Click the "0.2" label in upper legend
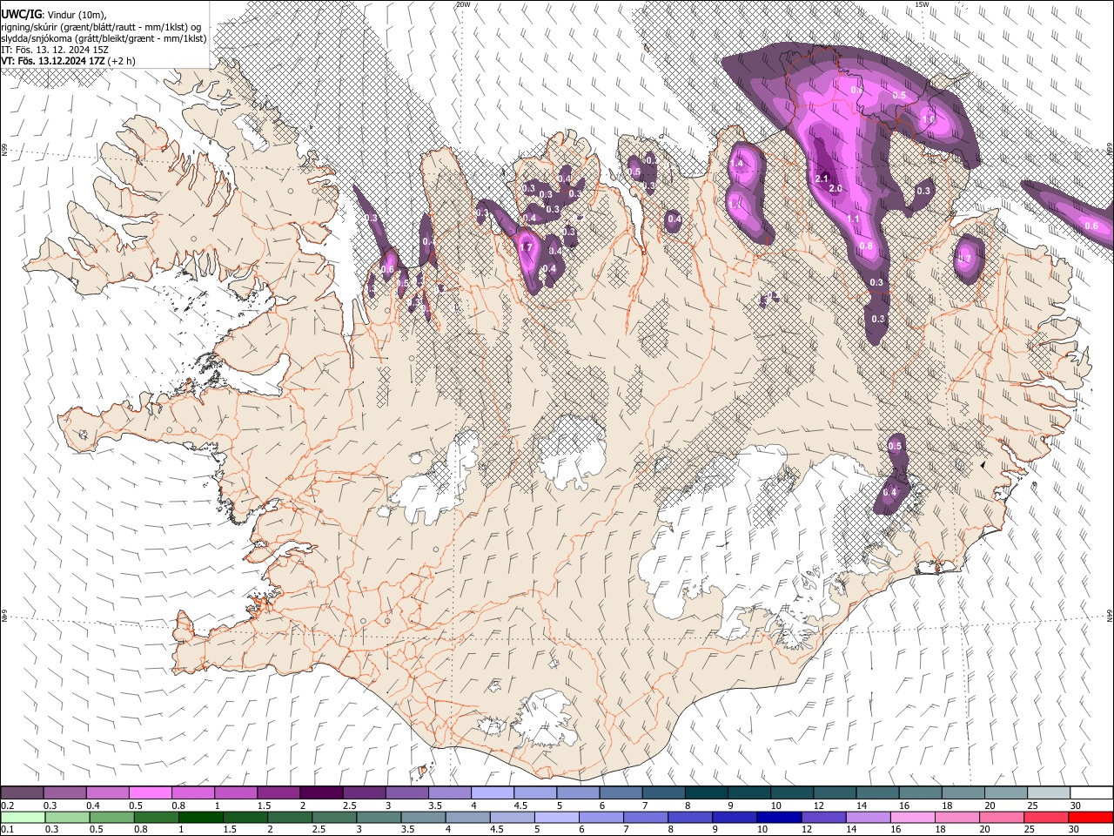This screenshot has height=836, width=1114. tap(7, 806)
